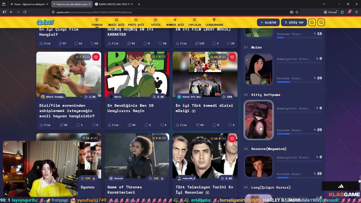Reload the page with refresh icon
This screenshot has width=361, height=203.
(25, 12)
